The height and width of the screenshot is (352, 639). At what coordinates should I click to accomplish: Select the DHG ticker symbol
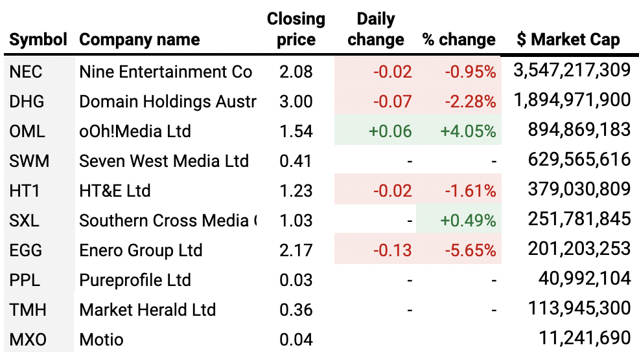click(x=27, y=102)
